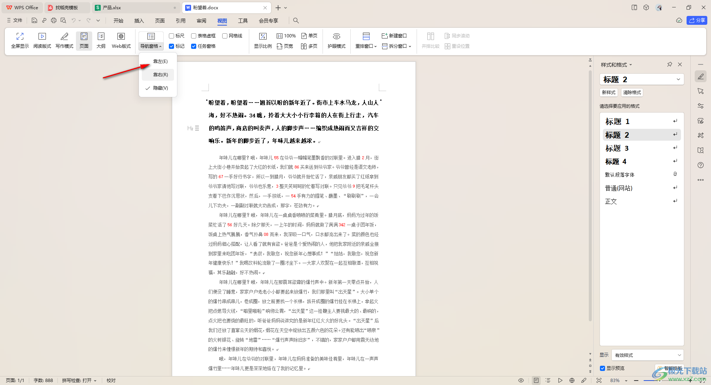Choose Single page view
The image size is (711, 385).
click(x=309, y=36)
